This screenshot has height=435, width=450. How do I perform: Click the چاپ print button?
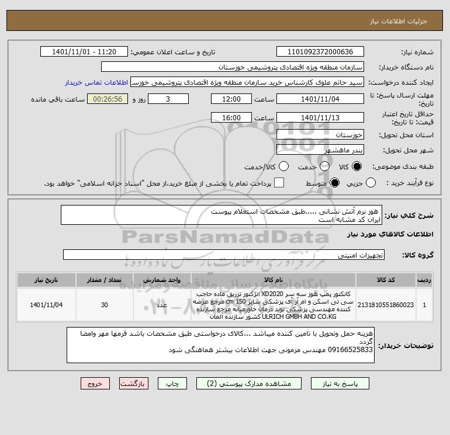coord(172,384)
